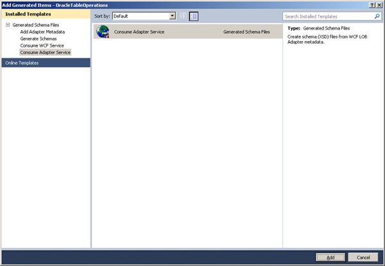Select Generated Schema Files tree label
The image size is (385, 266).
point(36,25)
